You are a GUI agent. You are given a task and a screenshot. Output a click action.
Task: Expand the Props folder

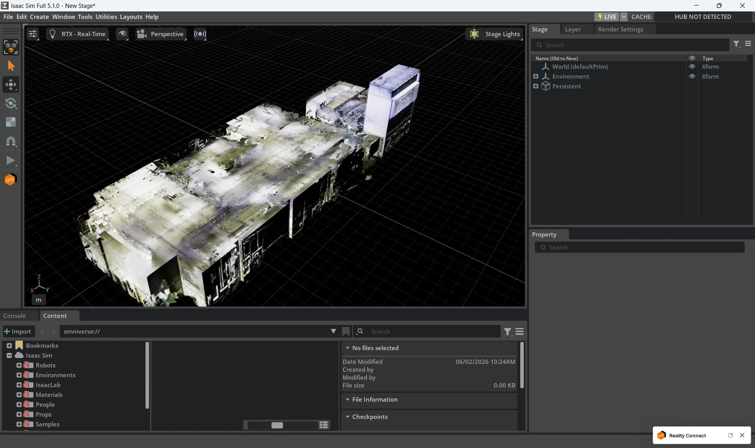pyautogui.click(x=19, y=415)
